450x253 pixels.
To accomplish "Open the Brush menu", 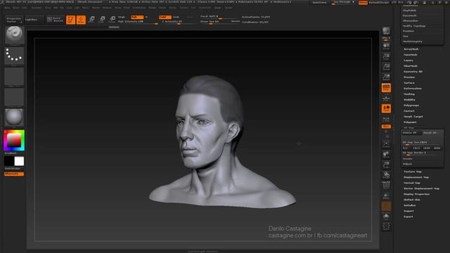I will pyautogui.click(x=16, y=8).
